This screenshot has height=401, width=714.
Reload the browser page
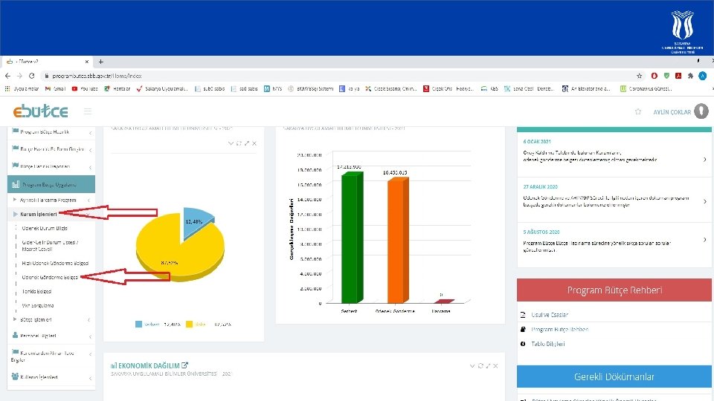tap(31, 76)
